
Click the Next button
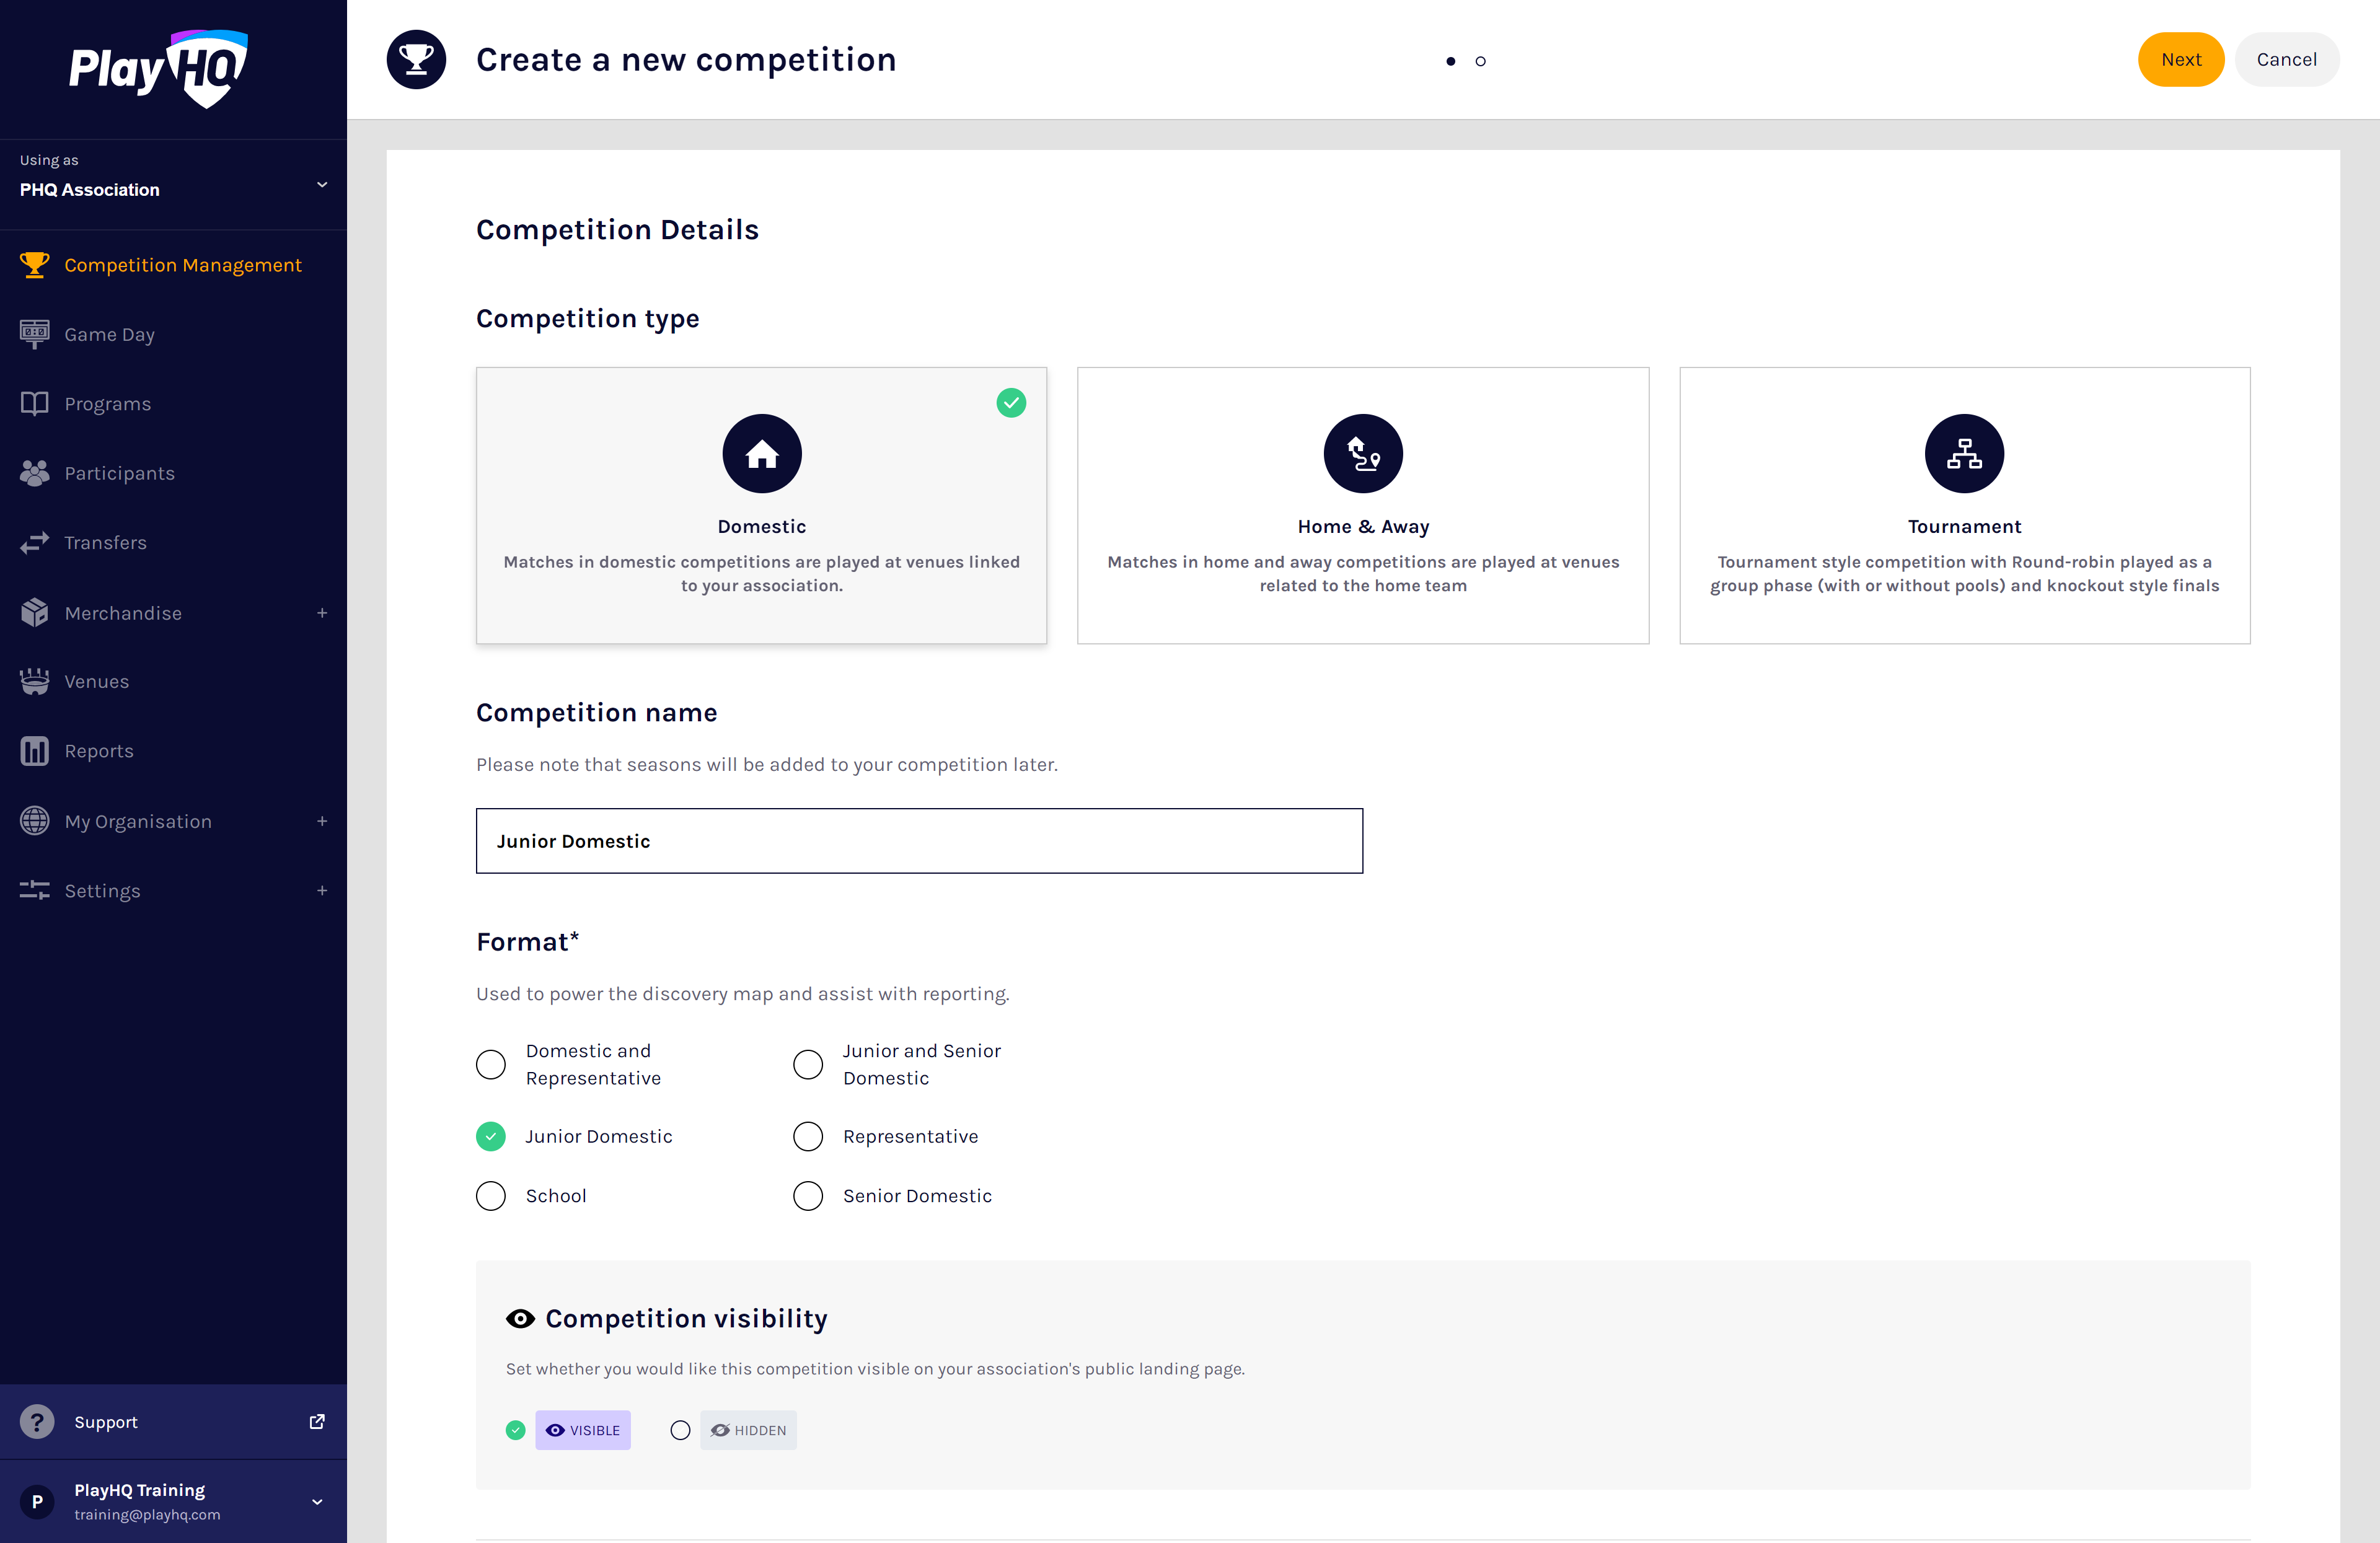tap(2180, 60)
